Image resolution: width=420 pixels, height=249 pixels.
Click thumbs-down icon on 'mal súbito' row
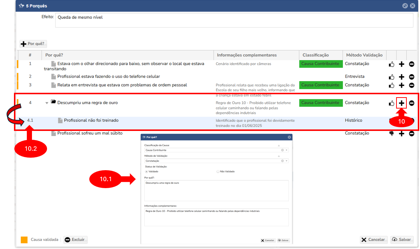tap(391, 133)
